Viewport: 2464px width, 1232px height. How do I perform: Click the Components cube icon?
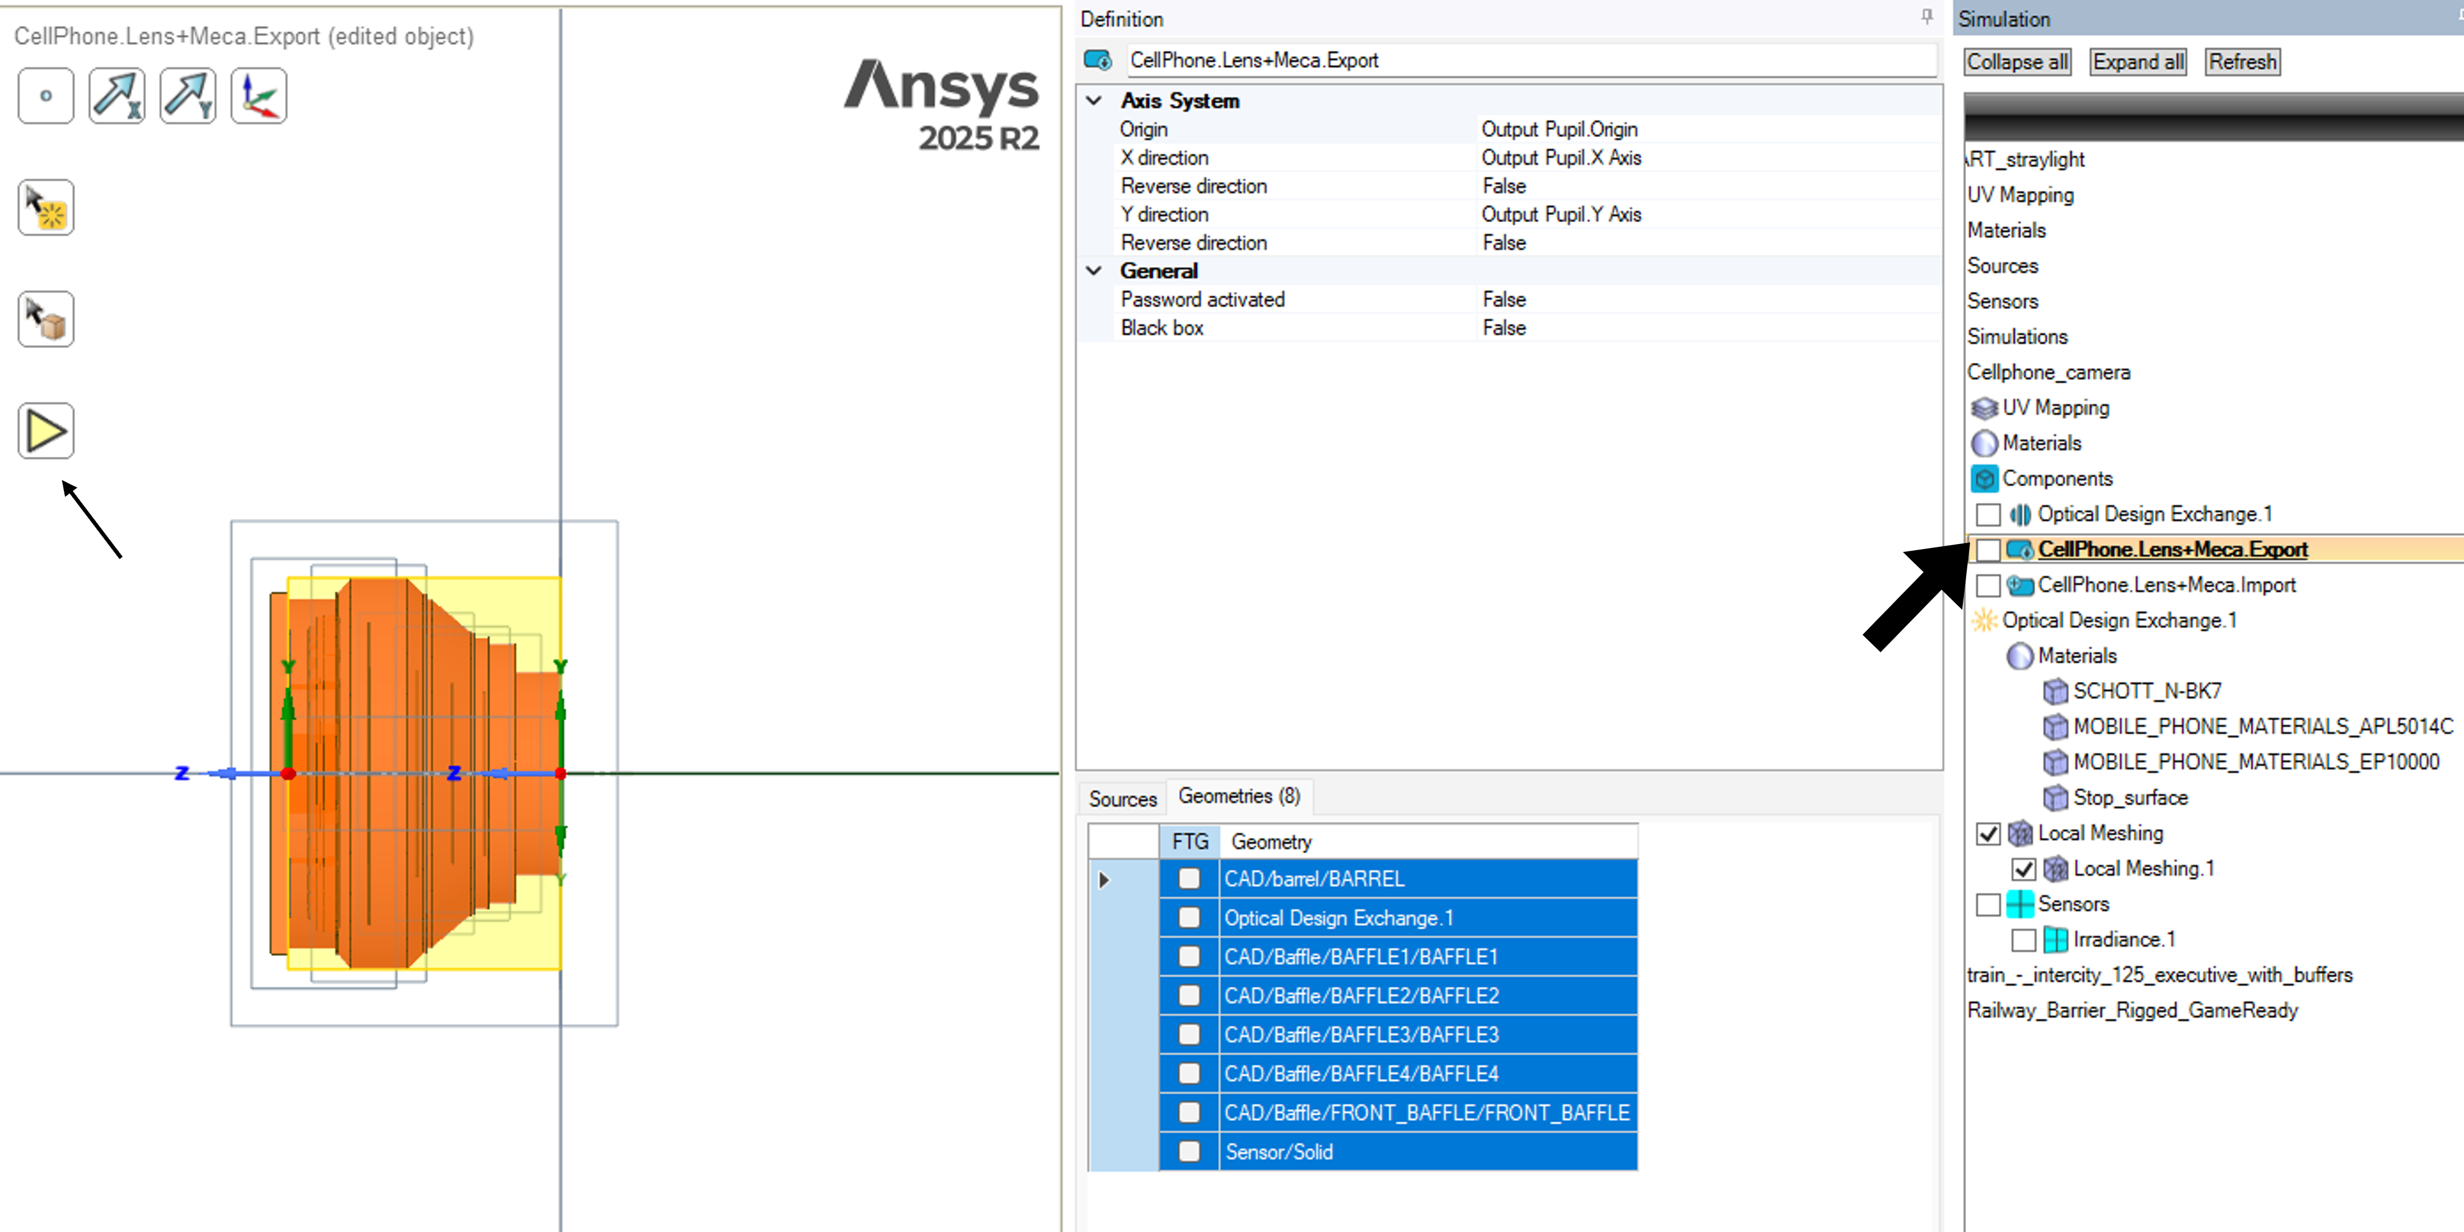point(1984,479)
